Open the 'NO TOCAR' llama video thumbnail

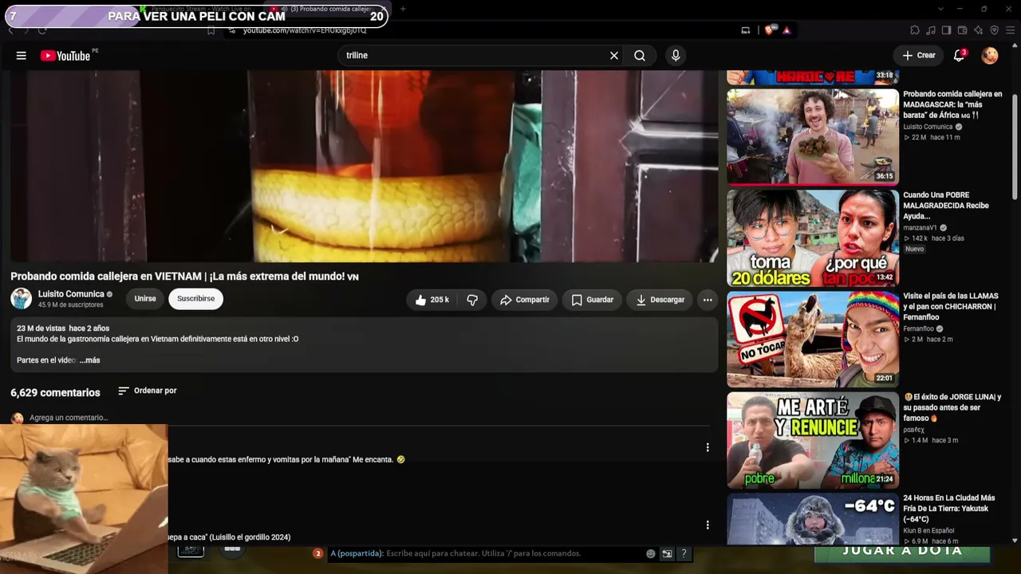click(x=813, y=339)
